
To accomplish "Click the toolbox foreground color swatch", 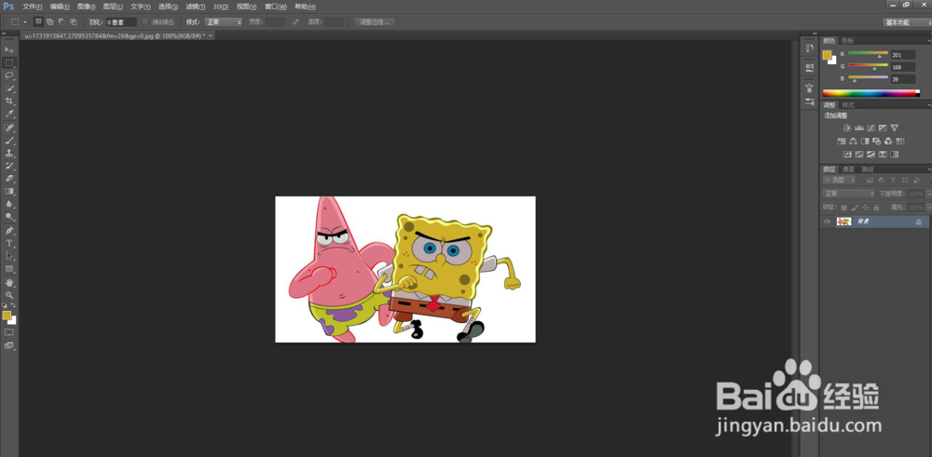I will tap(7, 316).
